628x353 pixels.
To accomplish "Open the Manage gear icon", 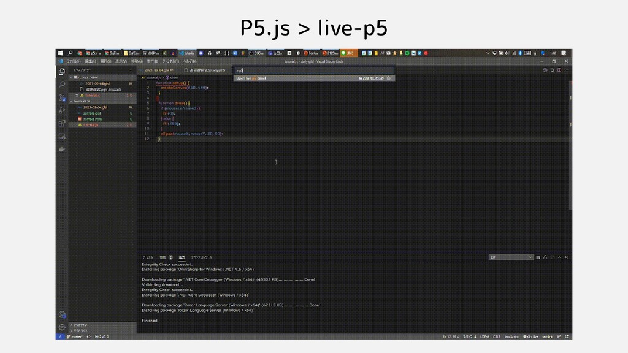I will coord(62,327).
